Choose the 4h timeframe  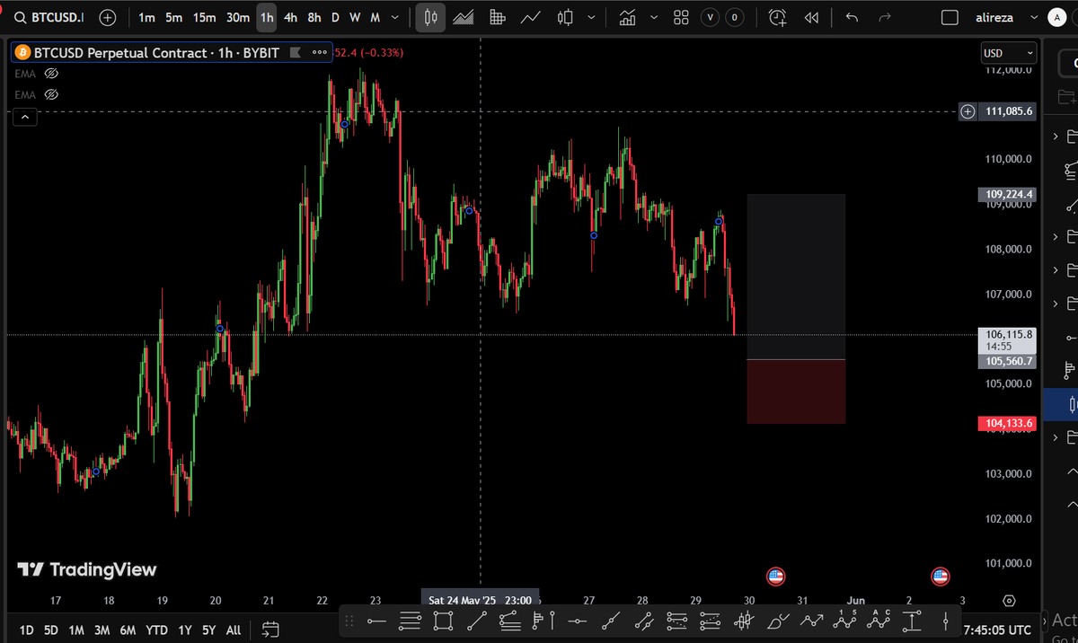(x=290, y=18)
